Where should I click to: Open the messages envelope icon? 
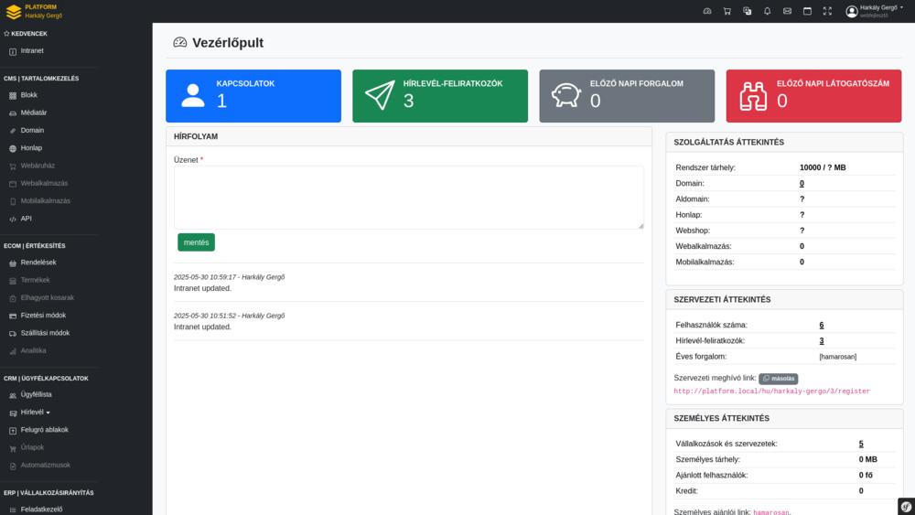pyautogui.click(x=787, y=11)
